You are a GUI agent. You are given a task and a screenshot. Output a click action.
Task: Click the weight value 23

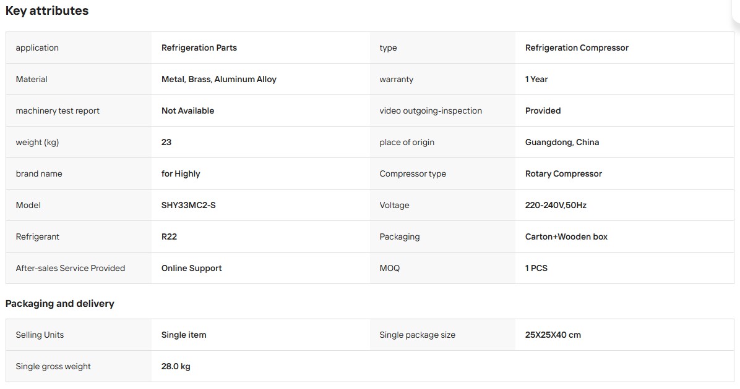coord(166,142)
